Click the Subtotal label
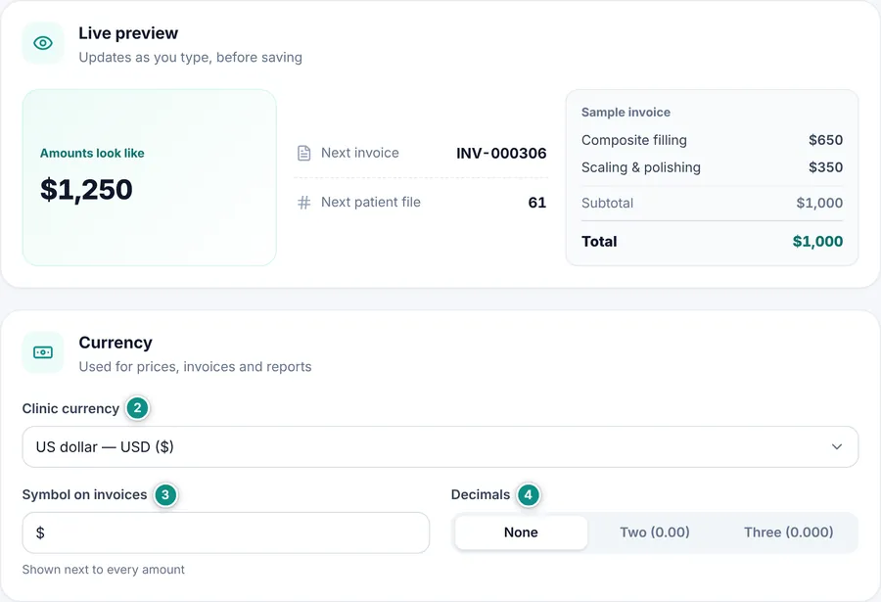881x602 pixels. pos(607,203)
